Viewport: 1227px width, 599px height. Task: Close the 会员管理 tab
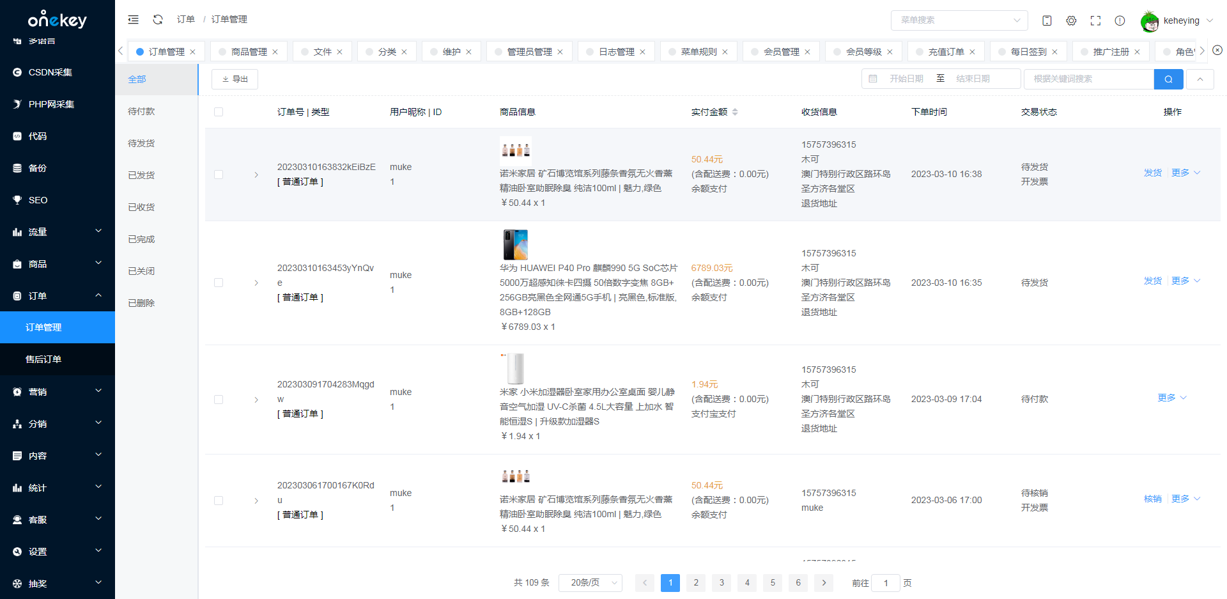[807, 52]
